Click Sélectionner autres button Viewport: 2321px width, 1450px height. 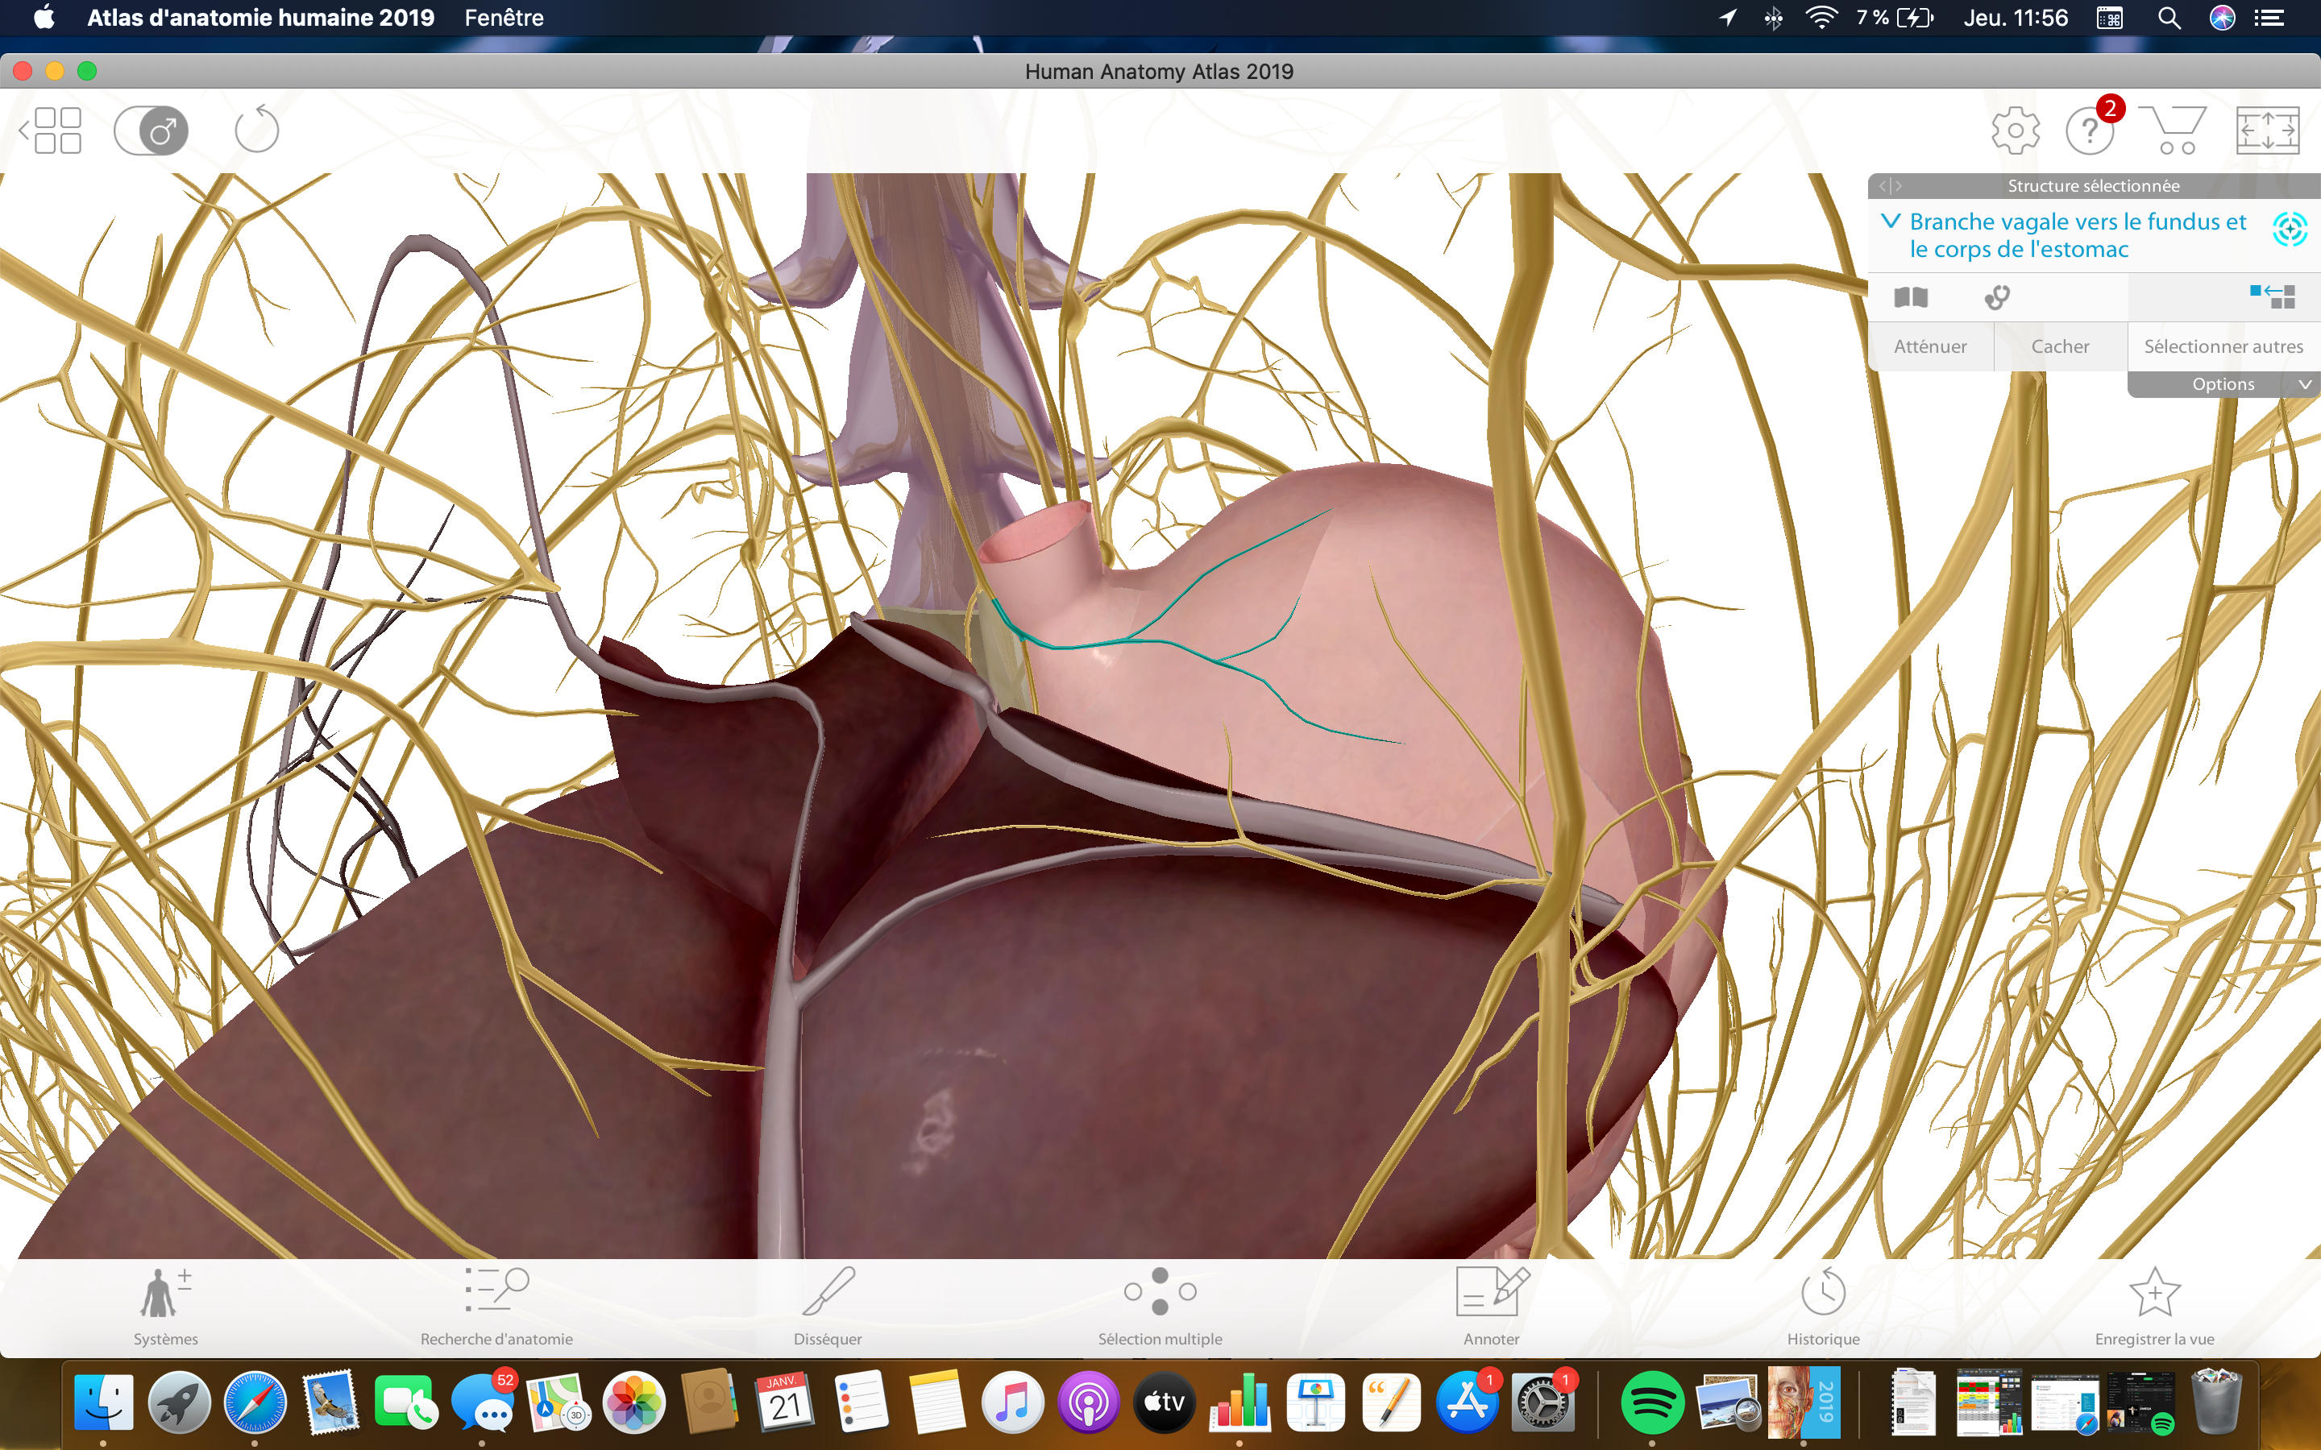coord(2222,346)
